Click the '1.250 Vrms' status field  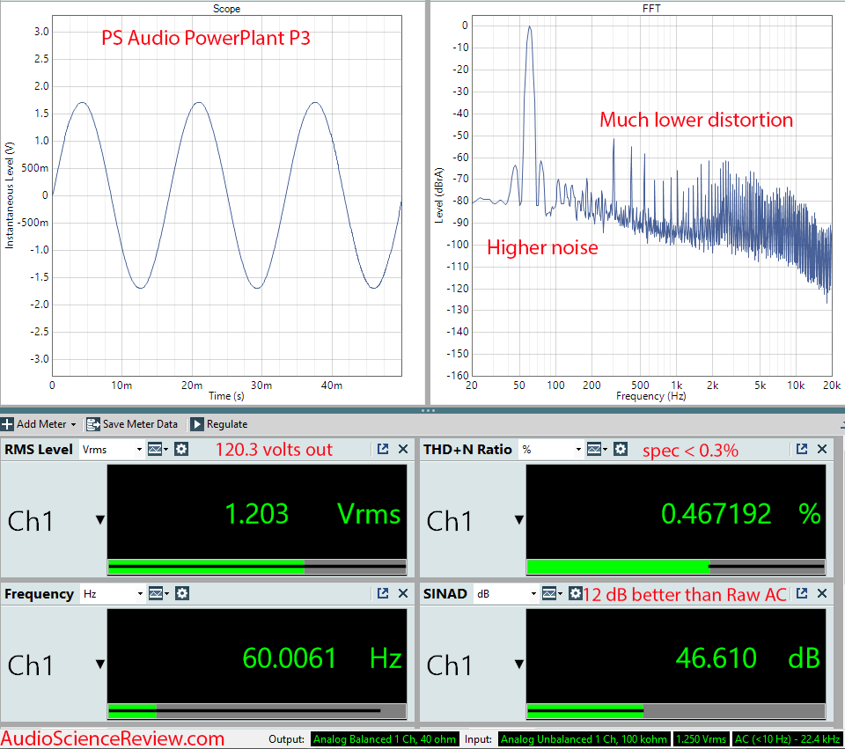pos(702,739)
